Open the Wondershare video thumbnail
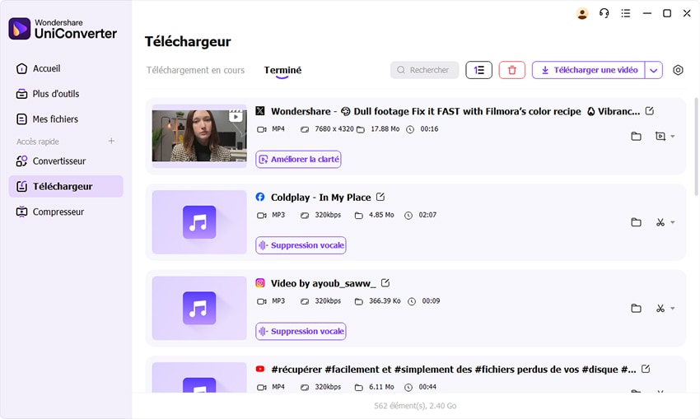Screen dimensions: 700x419 (199, 136)
